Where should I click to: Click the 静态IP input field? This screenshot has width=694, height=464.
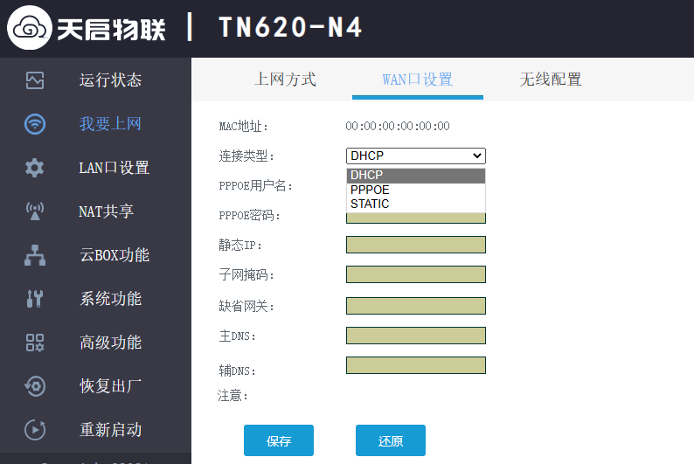[415, 245]
